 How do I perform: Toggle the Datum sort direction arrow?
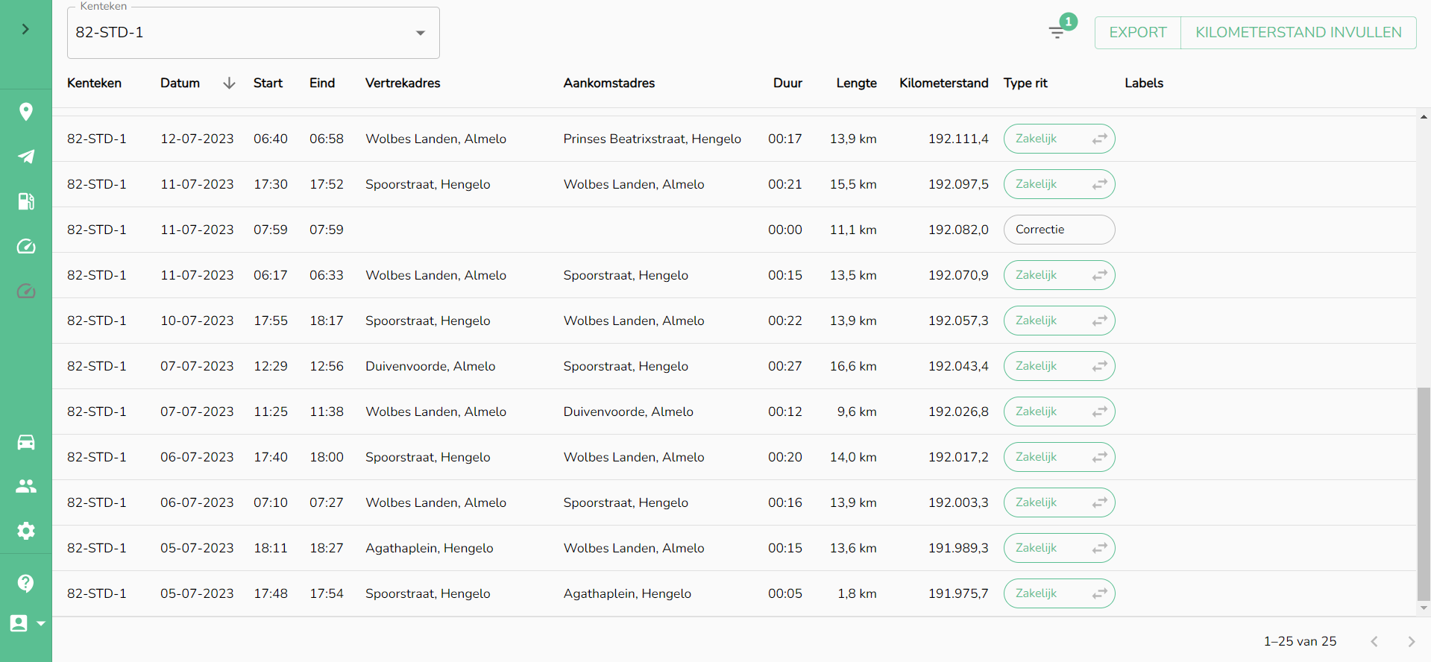(229, 83)
